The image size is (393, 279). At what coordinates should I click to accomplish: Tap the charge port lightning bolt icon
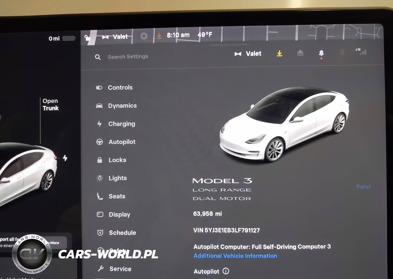pyautogui.click(x=65, y=158)
